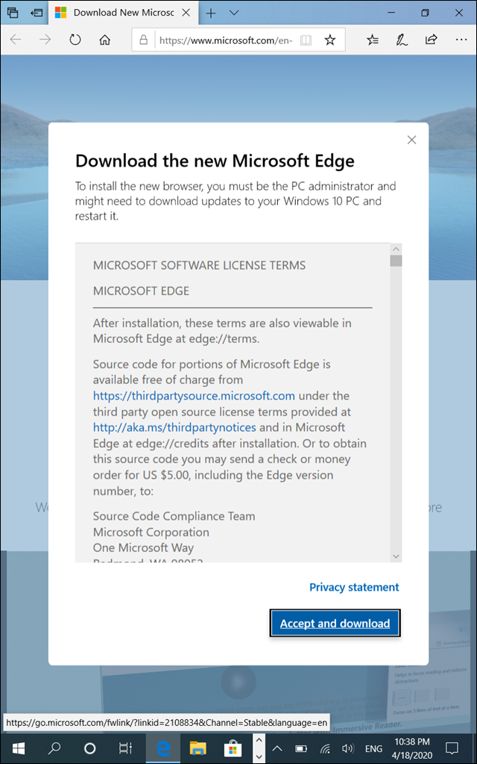Click the Share this page icon
The image size is (477, 764).
[432, 40]
